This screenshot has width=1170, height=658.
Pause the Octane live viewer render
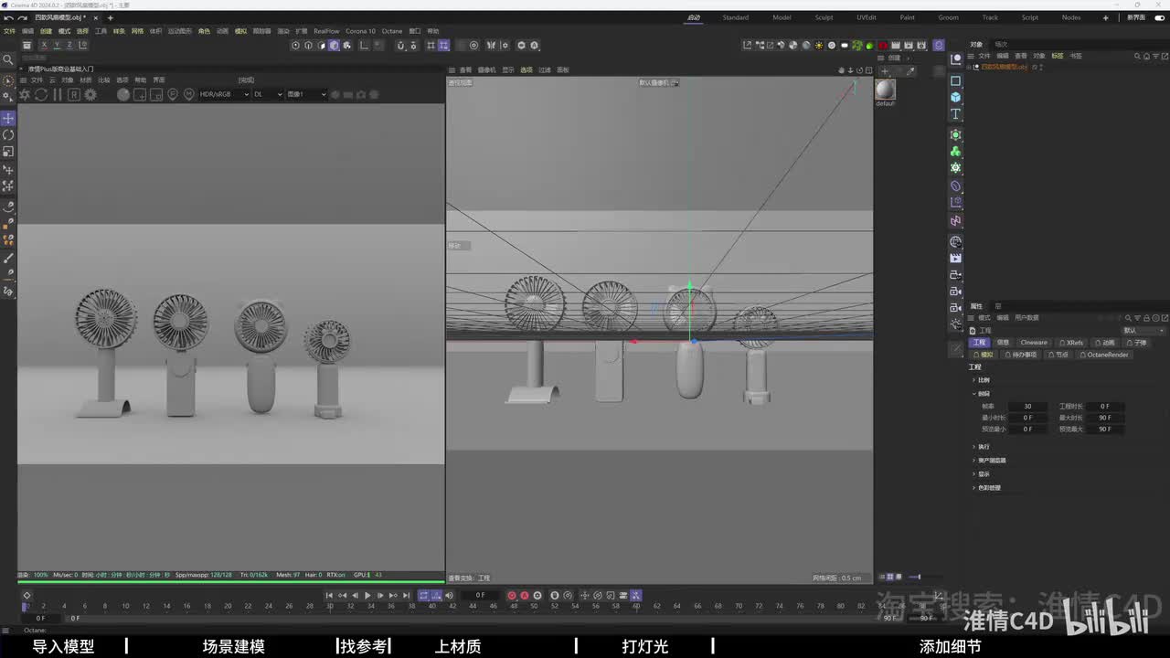click(58, 94)
